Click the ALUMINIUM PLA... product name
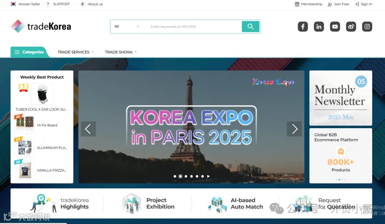 click(x=52, y=148)
